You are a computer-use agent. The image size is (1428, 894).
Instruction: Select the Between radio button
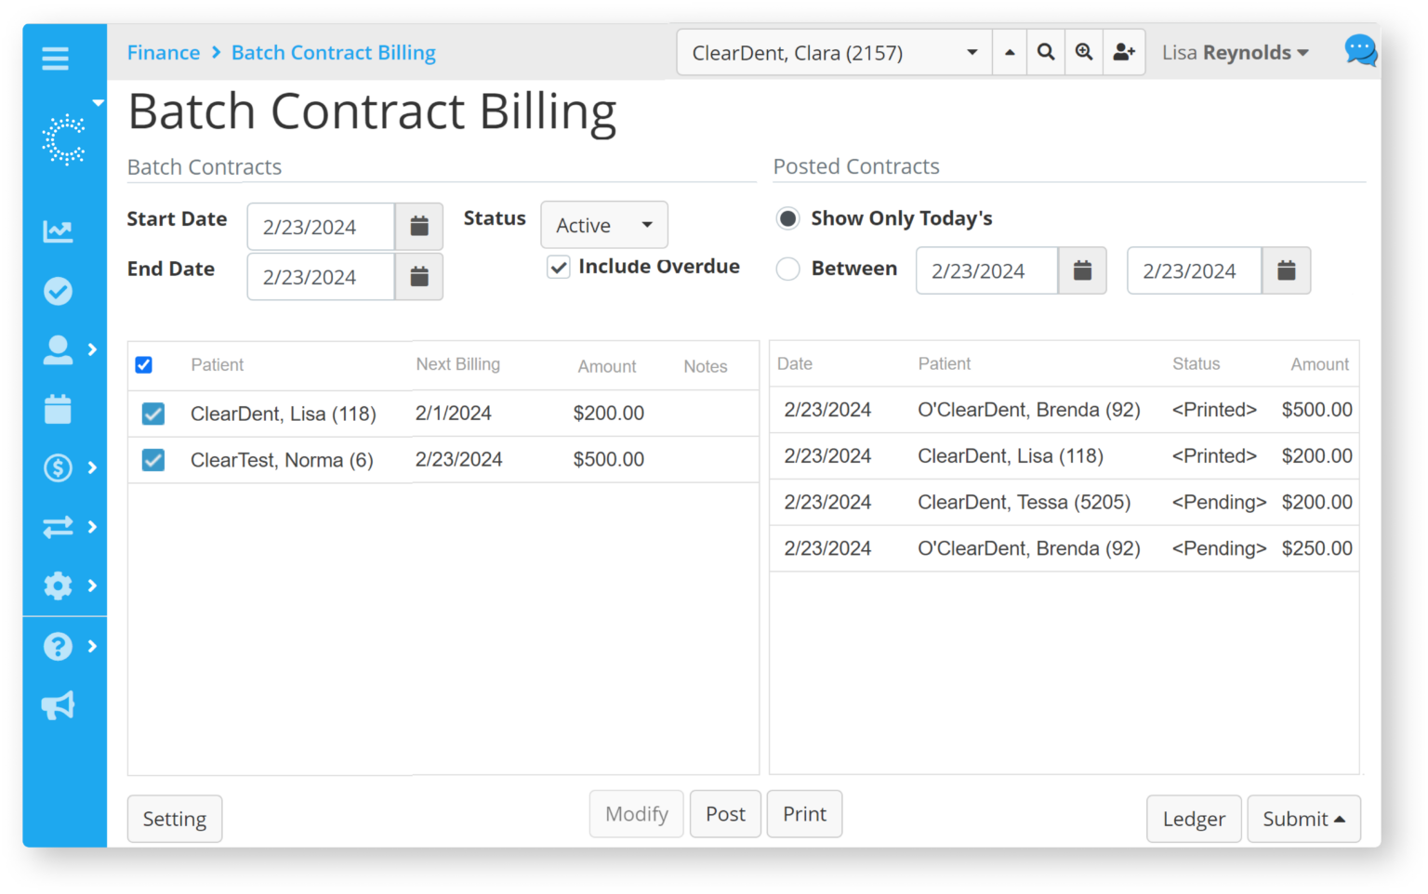[787, 269]
